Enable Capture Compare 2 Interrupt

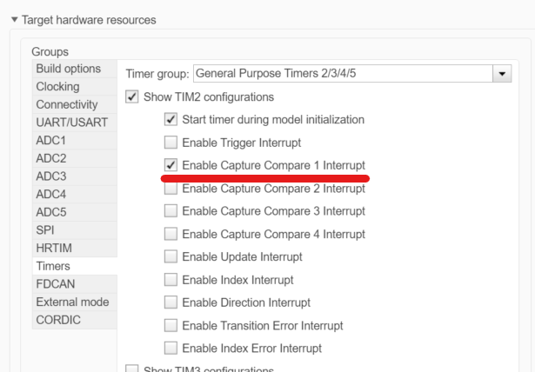tap(171, 188)
